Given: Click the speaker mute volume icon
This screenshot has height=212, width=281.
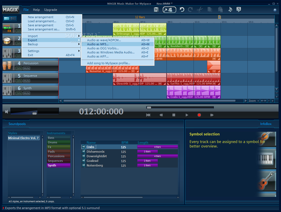Looking at the screenshot, I should tap(6, 112).
